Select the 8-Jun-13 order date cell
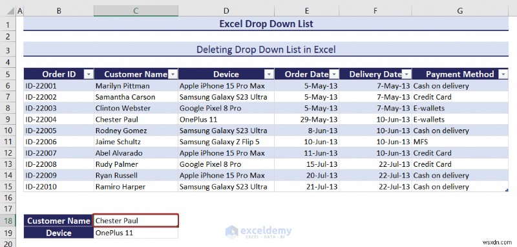Screen dimensions: 517x247 click(306, 131)
